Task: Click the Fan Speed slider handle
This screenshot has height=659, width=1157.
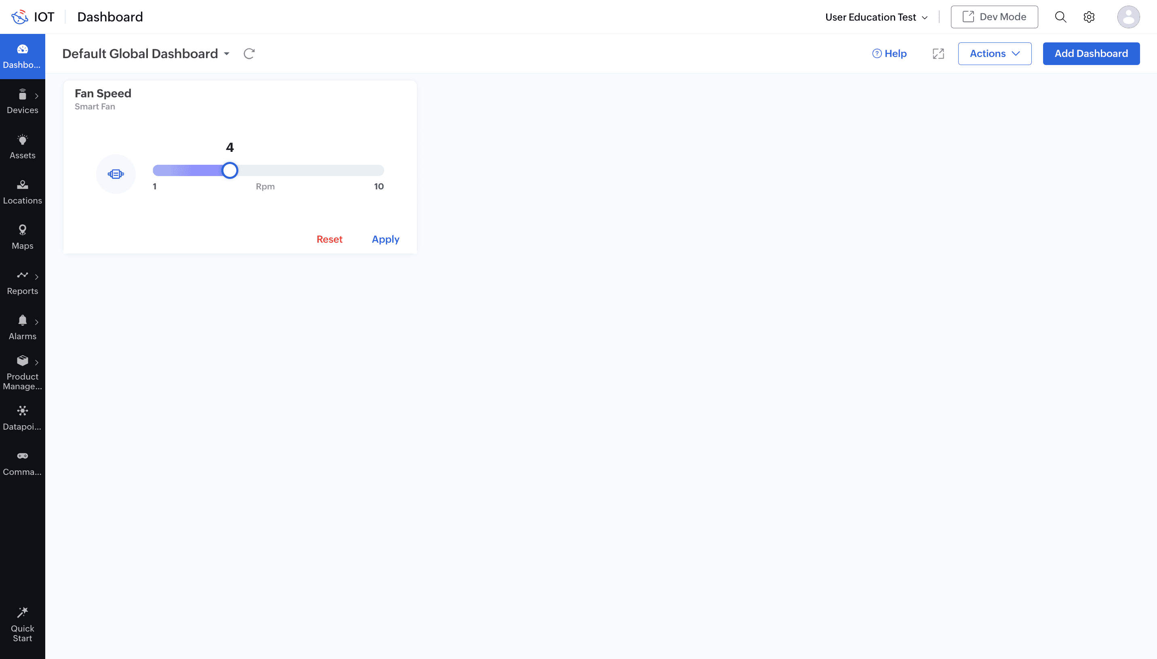Action: click(x=230, y=170)
